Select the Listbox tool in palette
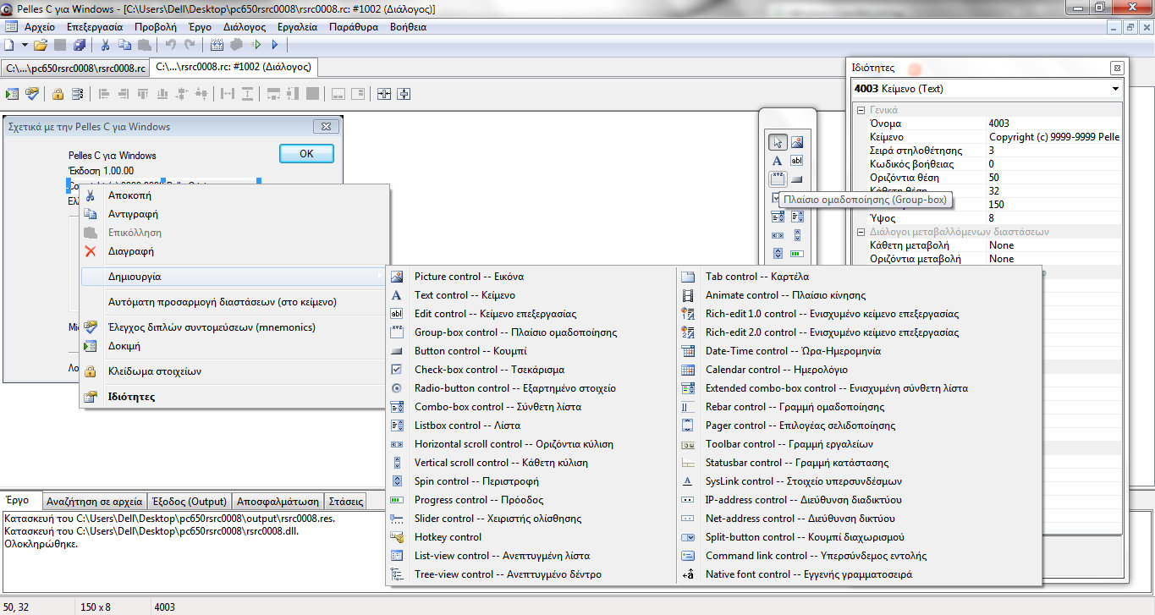The image size is (1155, 615). (x=797, y=217)
